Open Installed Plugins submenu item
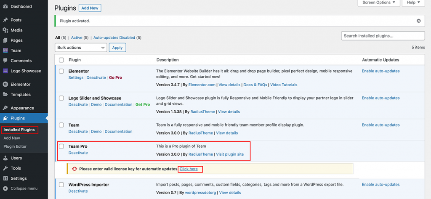Viewport: 431px width, 199px height. 19,130
